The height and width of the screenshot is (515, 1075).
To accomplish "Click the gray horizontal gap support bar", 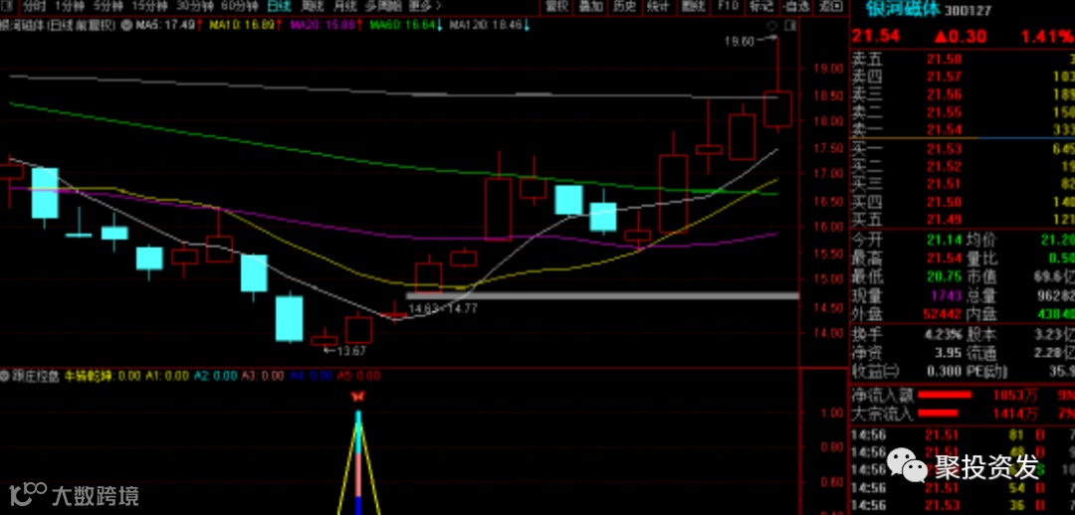I will pyautogui.click(x=602, y=296).
